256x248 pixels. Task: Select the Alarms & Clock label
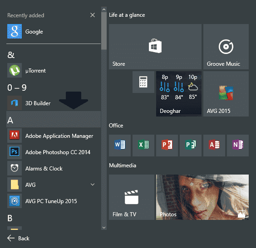pos(44,168)
